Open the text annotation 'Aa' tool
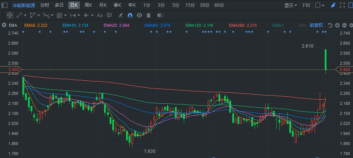This screenshot has height=158, width=353. point(100,15)
